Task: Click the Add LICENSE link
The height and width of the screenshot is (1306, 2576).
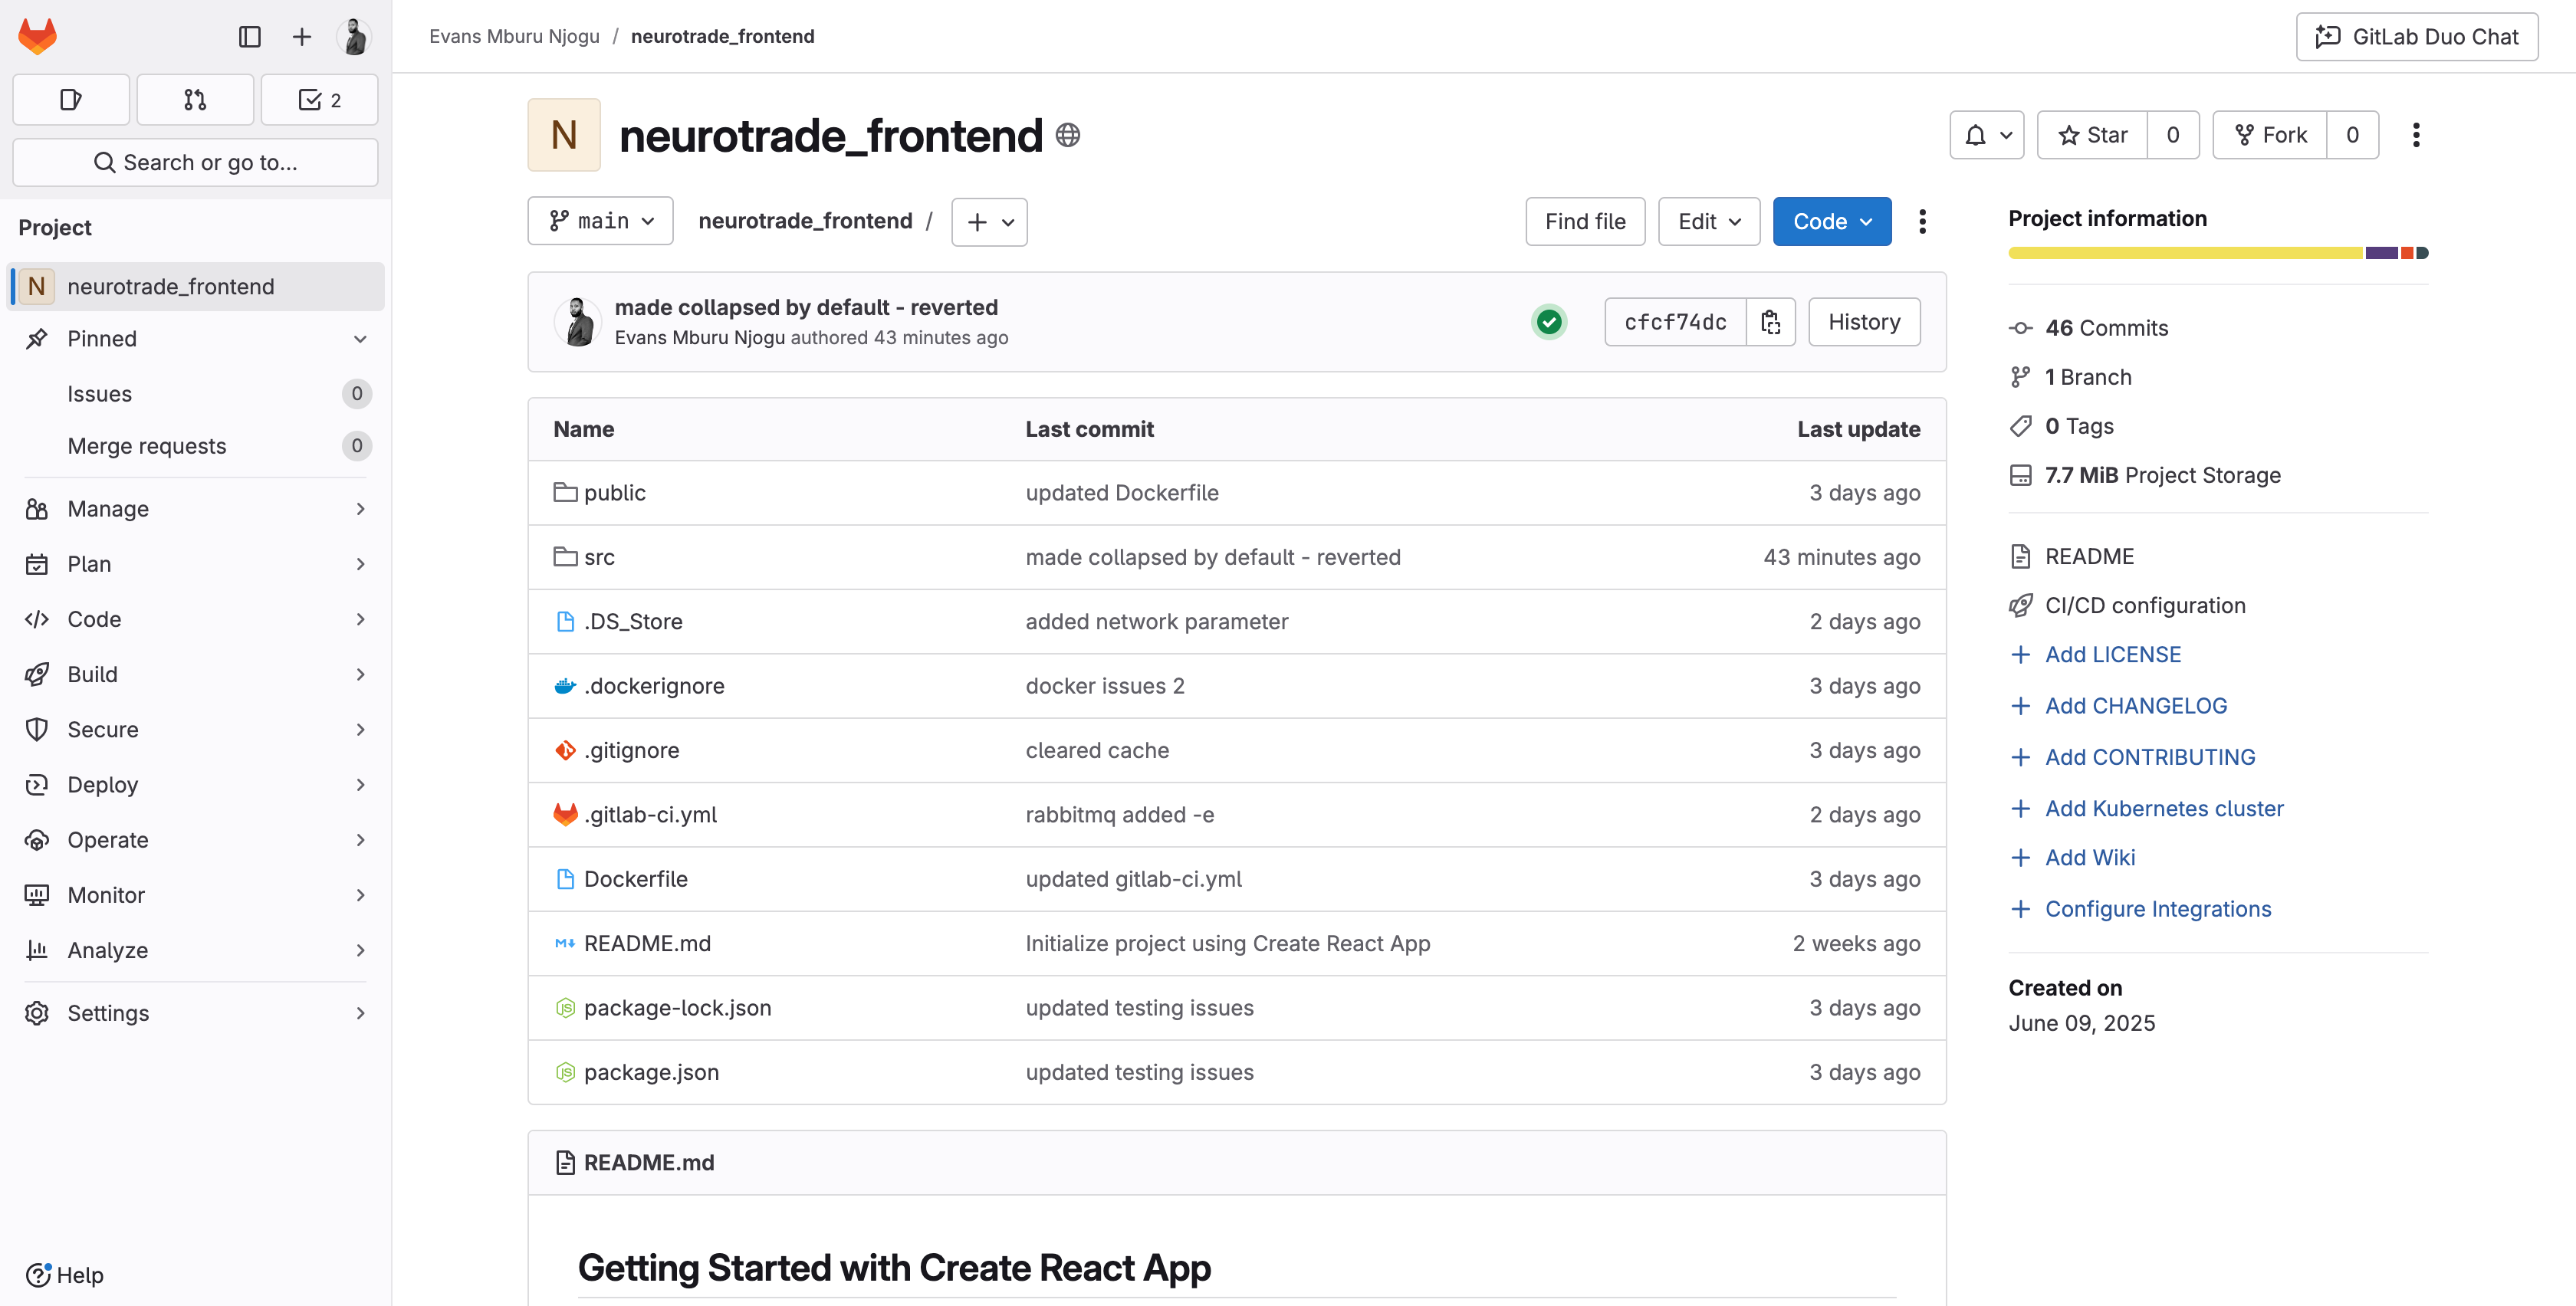Action: point(2112,654)
